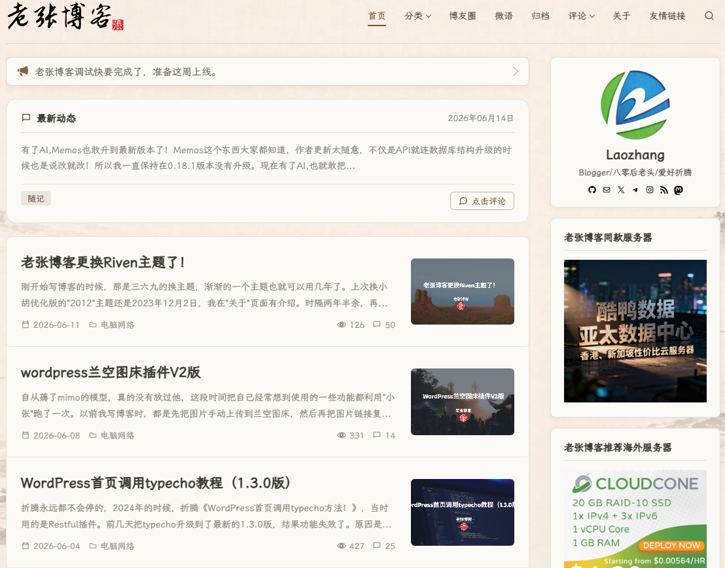This screenshot has height=568, width=725.
Task: Go to the 首页 nav item
Action: [x=377, y=16]
